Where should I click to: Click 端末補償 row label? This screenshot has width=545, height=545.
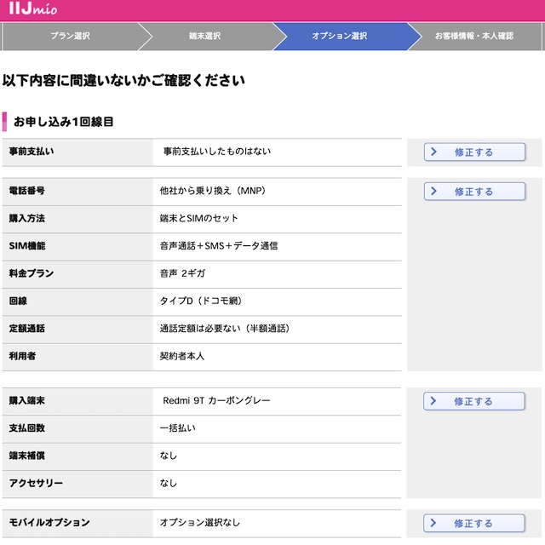[x=27, y=456]
